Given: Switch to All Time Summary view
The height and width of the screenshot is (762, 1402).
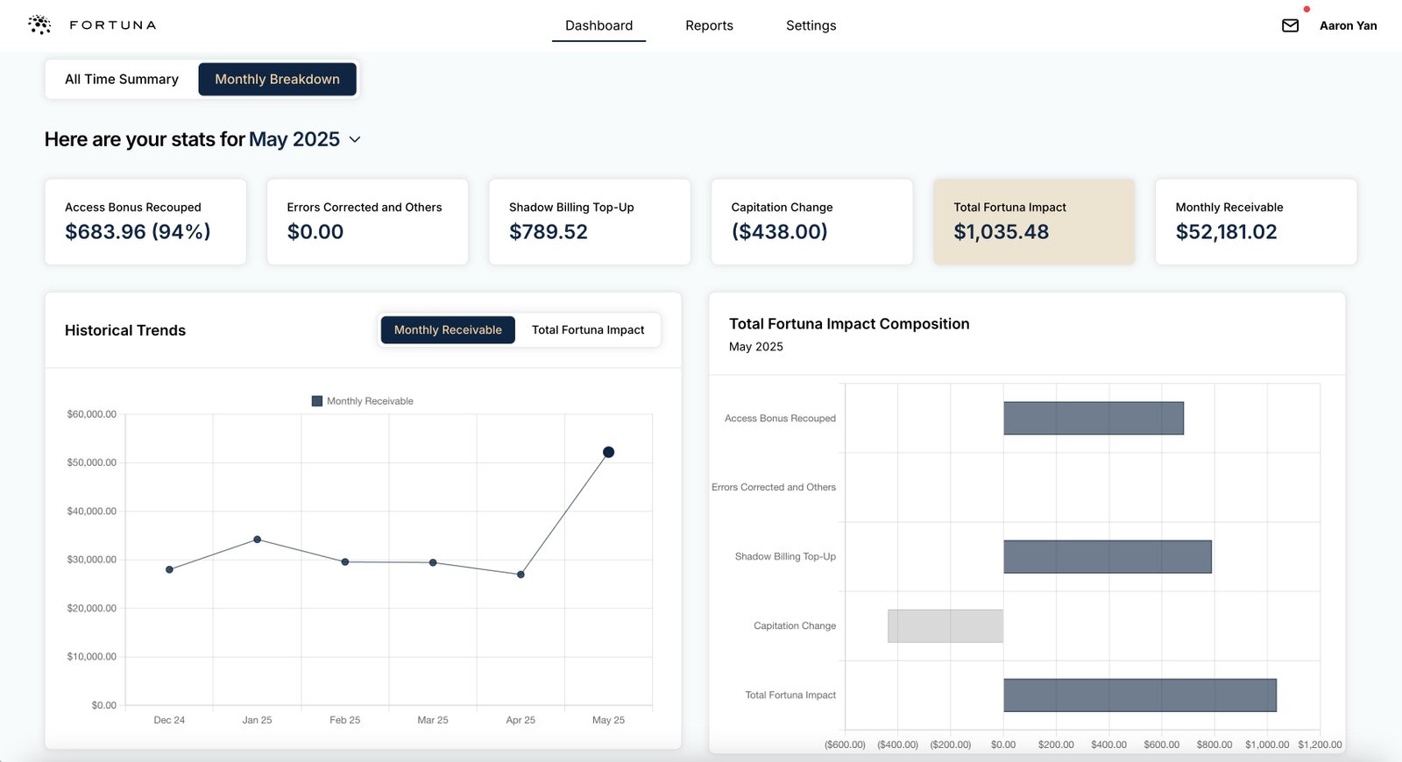Looking at the screenshot, I should [122, 79].
